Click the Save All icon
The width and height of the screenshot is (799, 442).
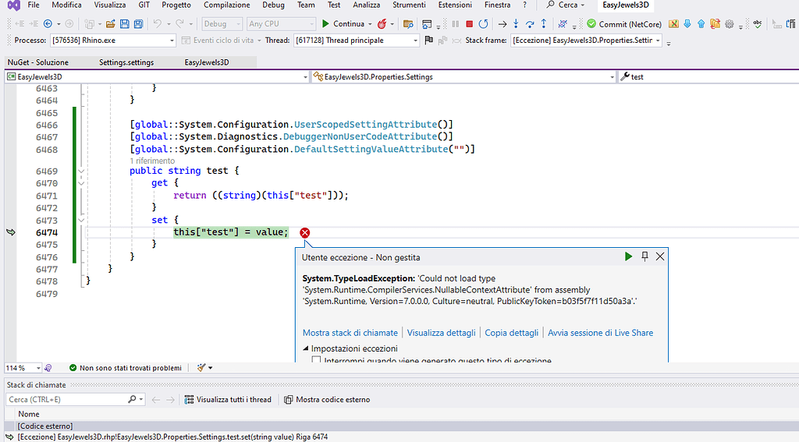pos(138,24)
